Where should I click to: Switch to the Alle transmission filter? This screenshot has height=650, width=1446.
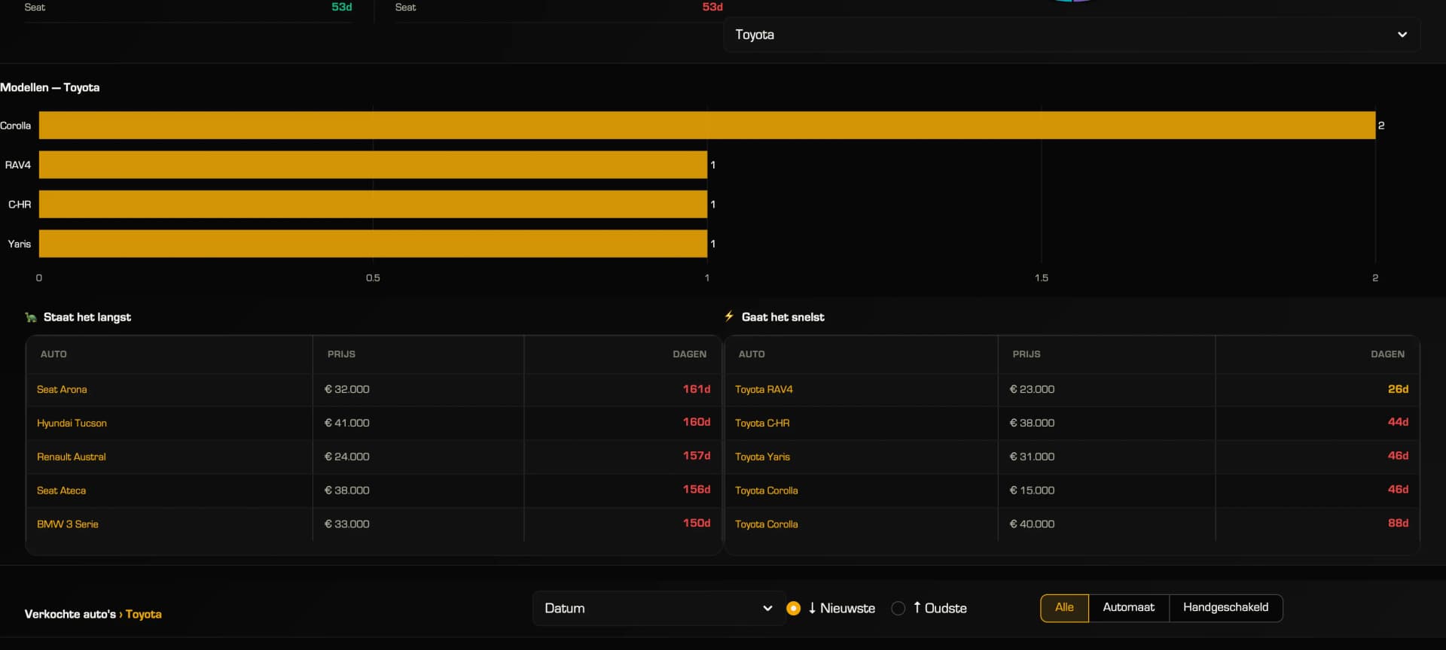coord(1063,608)
